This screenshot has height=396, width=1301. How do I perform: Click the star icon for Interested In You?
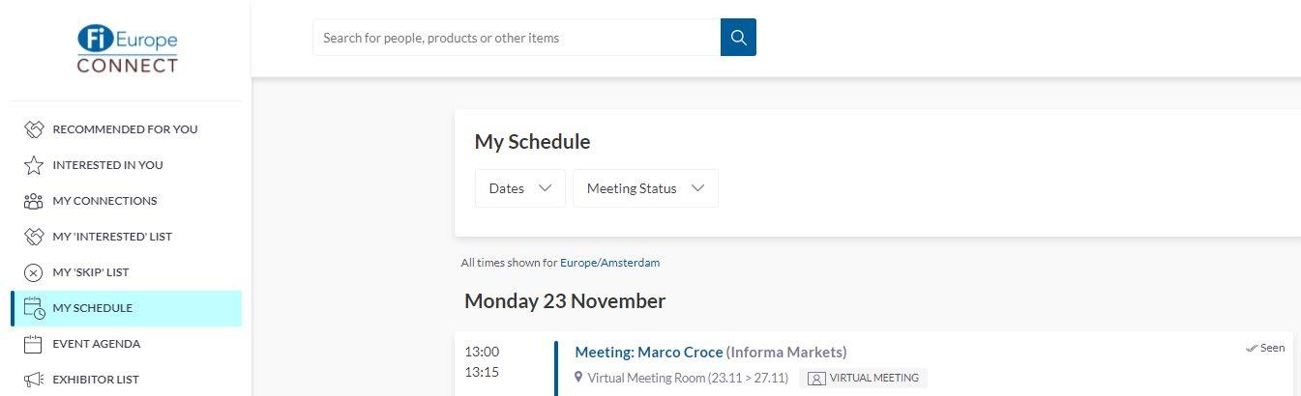coord(34,165)
